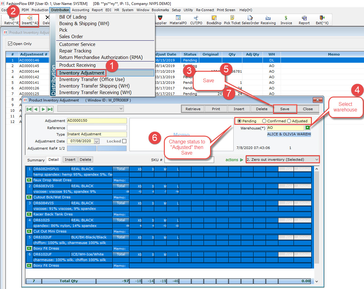This screenshot has height=289, width=364.
Task: Choose Inventory Adjustment from Distribution menu
Action: (x=82, y=73)
